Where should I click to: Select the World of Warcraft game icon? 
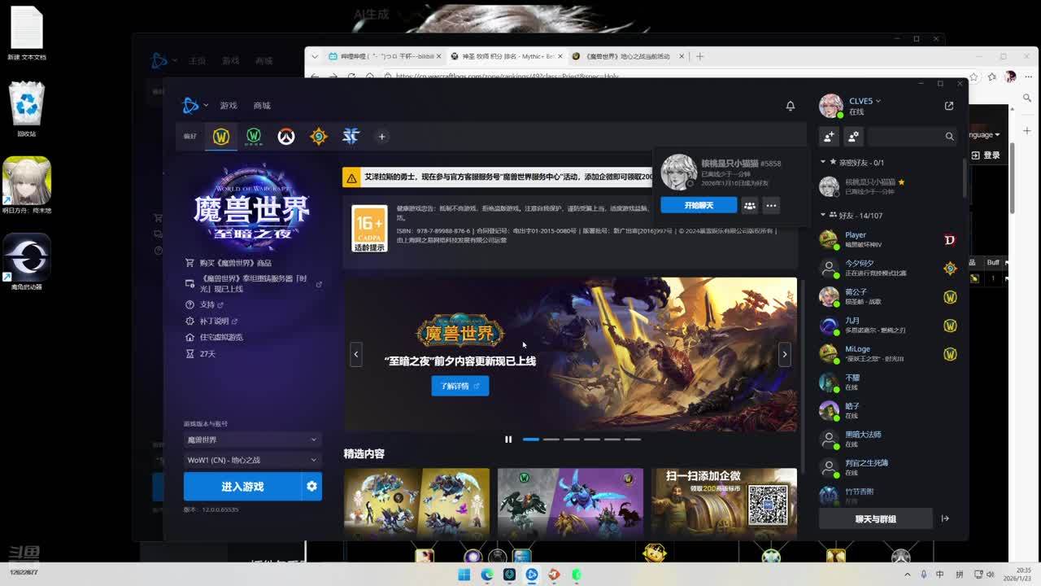[x=221, y=137]
